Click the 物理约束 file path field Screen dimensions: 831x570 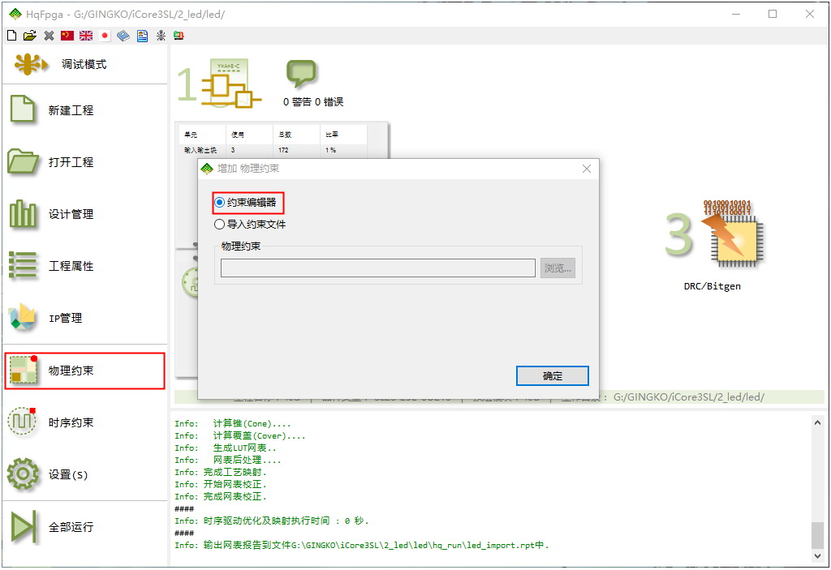(x=377, y=268)
